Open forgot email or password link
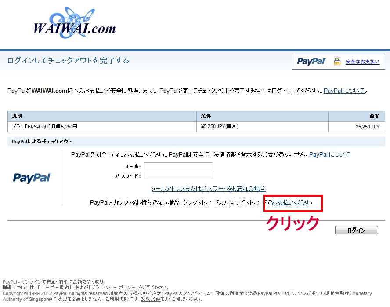 coord(209,189)
